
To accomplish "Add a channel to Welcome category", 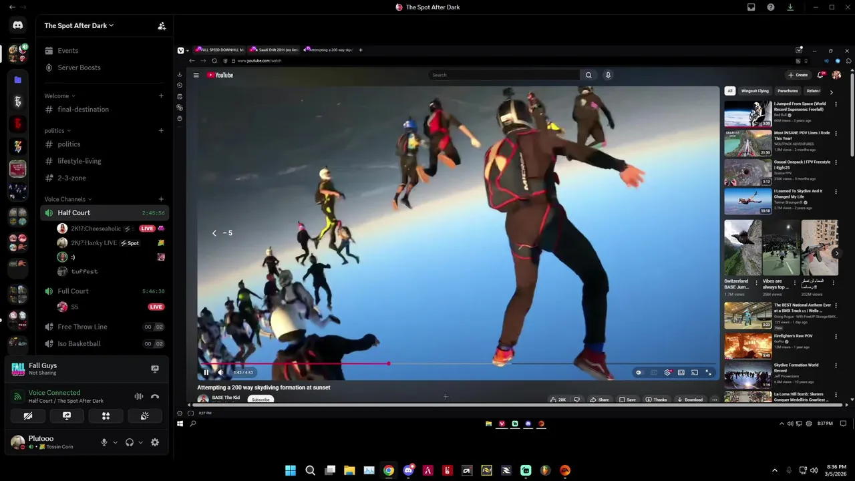I will pos(161,96).
